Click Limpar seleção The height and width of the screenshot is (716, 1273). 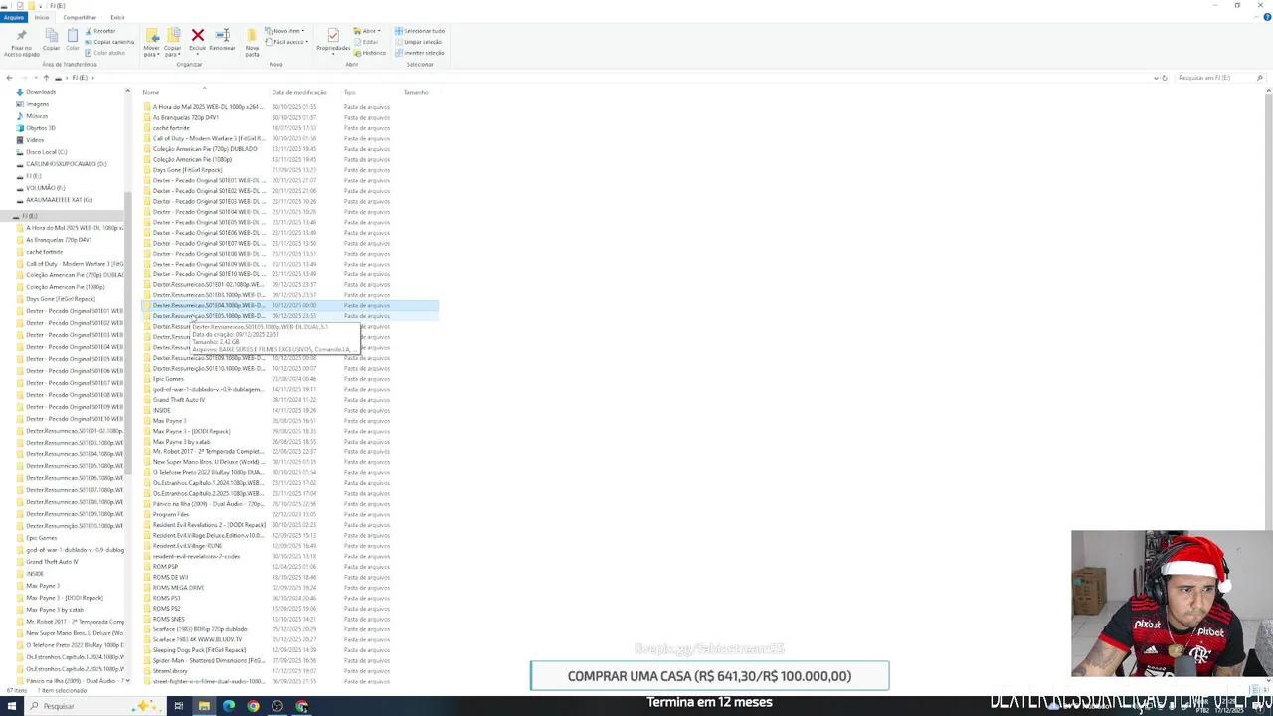[418, 42]
